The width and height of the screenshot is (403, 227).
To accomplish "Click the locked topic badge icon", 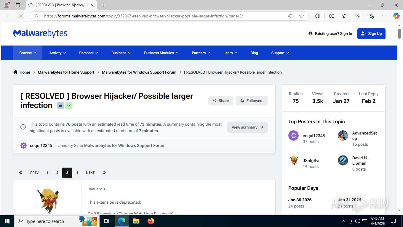I will tap(60, 106).
